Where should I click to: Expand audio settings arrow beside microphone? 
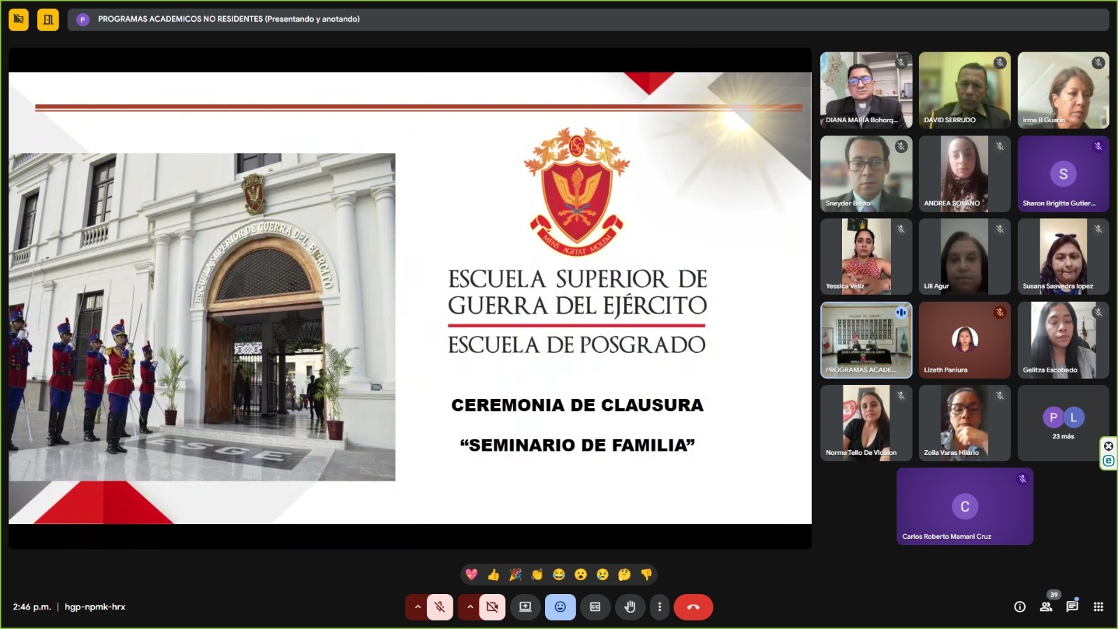point(418,607)
